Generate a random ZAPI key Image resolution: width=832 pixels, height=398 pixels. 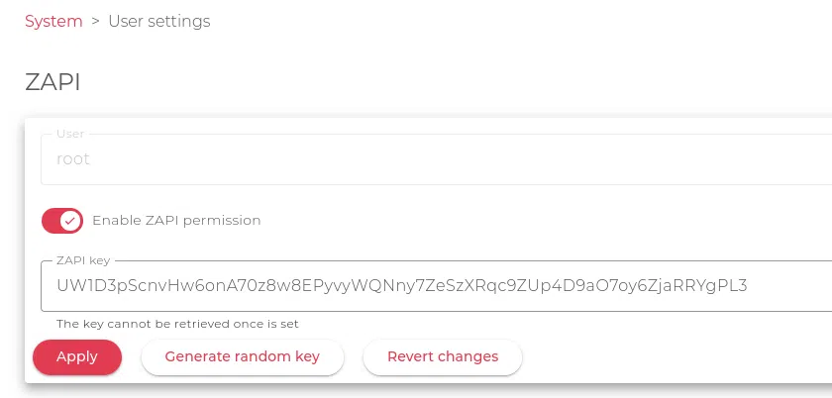tap(243, 356)
